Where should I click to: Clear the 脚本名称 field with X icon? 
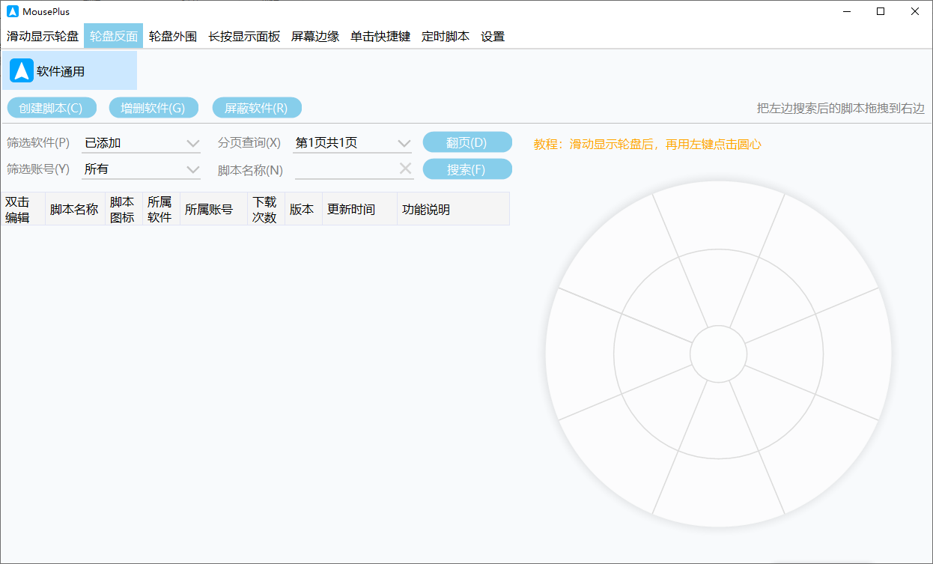point(405,169)
